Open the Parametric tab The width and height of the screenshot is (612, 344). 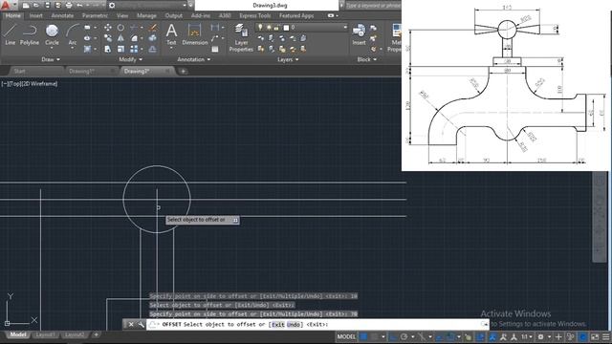[95, 15]
